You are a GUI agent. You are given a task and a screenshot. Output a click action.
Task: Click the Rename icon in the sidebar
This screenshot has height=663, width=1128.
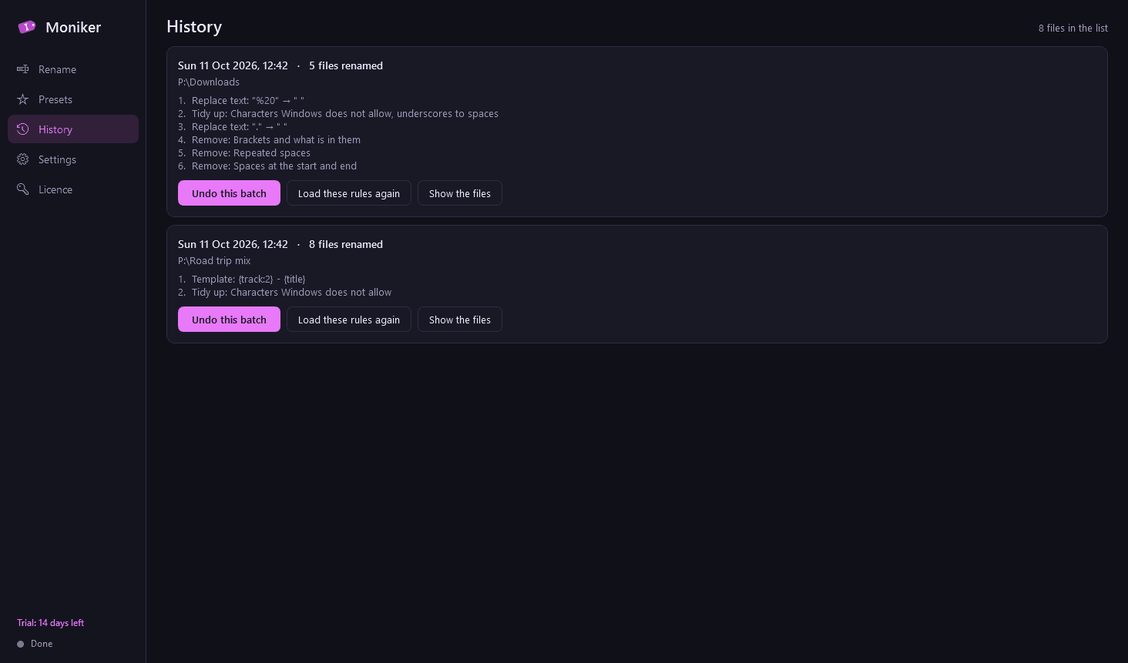click(x=23, y=69)
